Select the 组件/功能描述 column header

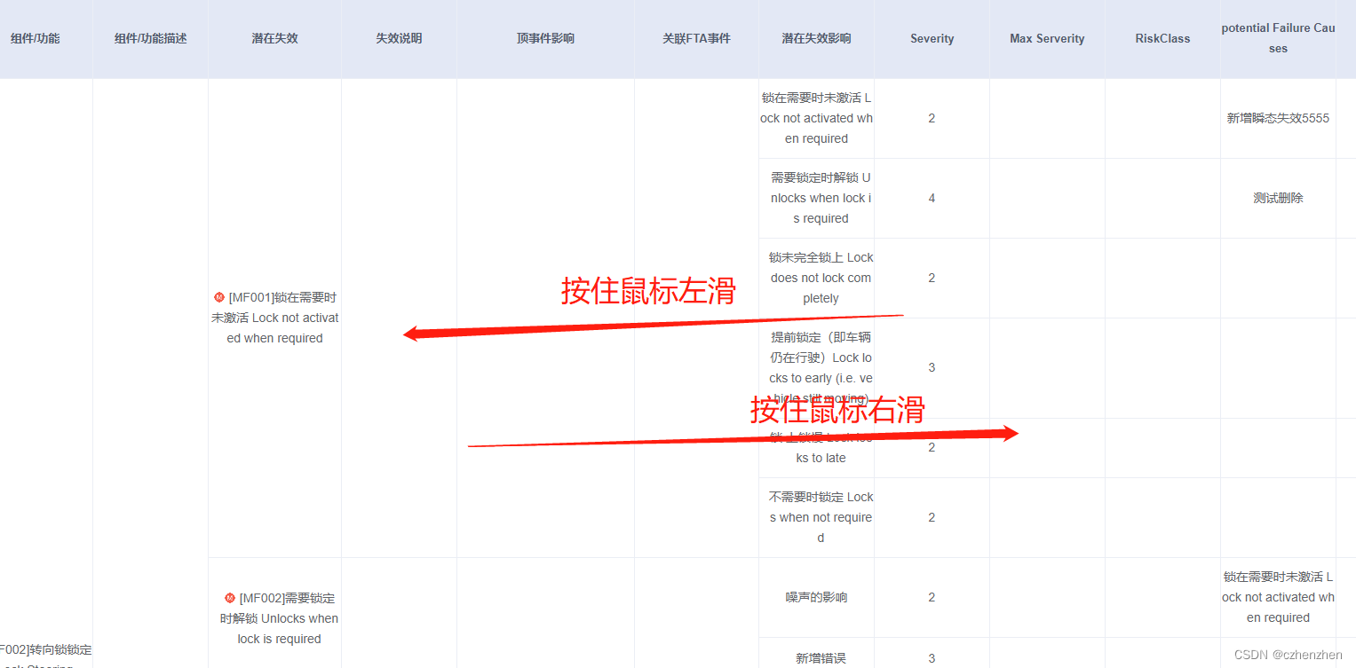pos(151,39)
